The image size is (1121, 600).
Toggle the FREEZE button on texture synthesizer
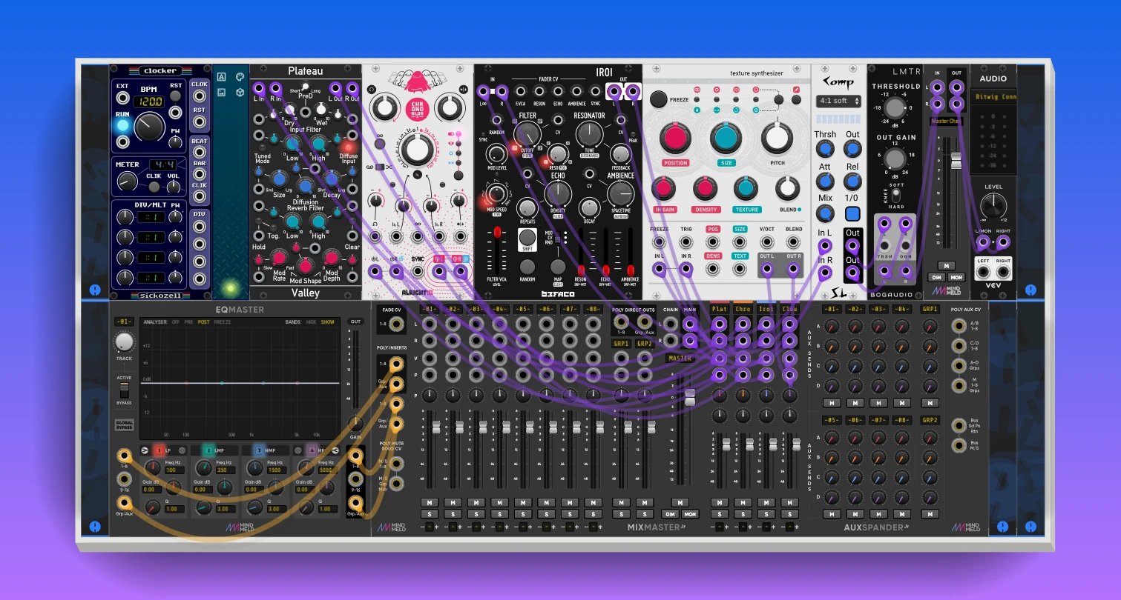658,99
